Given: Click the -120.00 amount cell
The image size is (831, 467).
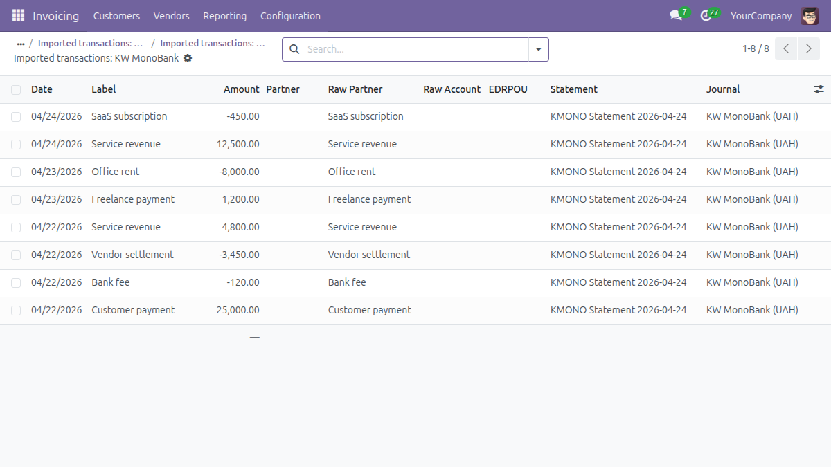Looking at the screenshot, I should click(x=243, y=282).
